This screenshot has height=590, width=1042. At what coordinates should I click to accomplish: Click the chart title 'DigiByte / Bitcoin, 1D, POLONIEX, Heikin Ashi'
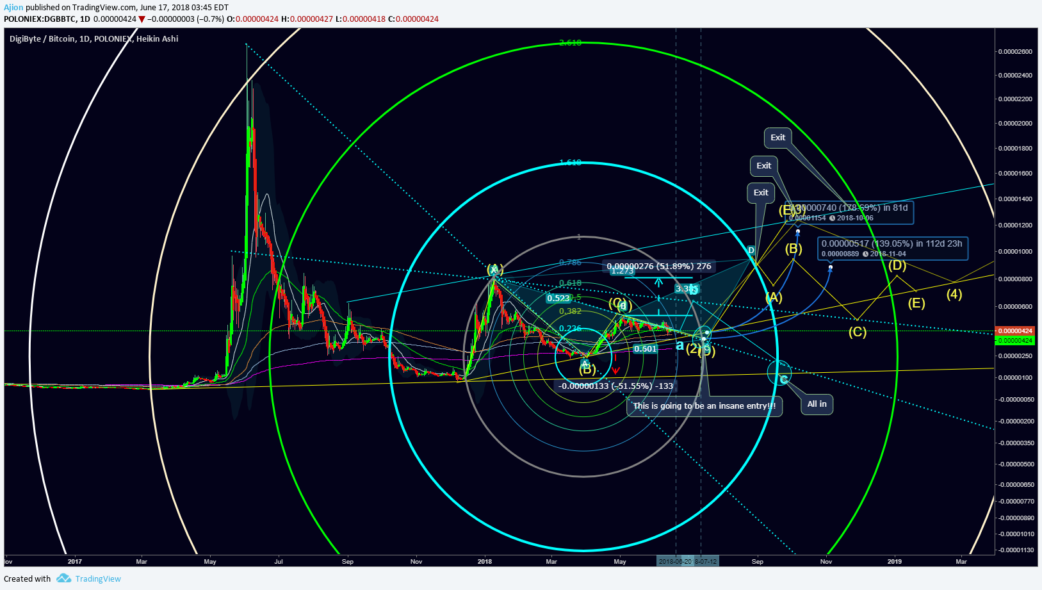[94, 39]
